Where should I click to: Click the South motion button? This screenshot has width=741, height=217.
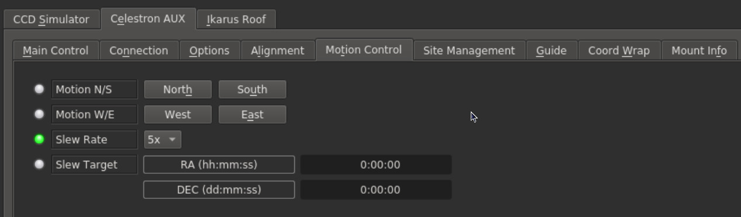(x=252, y=89)
